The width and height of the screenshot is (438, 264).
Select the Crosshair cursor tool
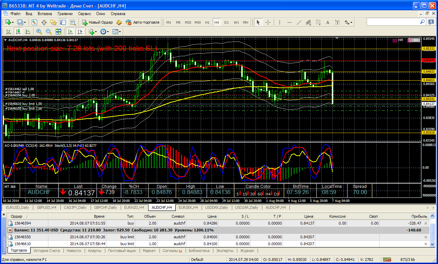pyautogui.click(x=268, y=22)
